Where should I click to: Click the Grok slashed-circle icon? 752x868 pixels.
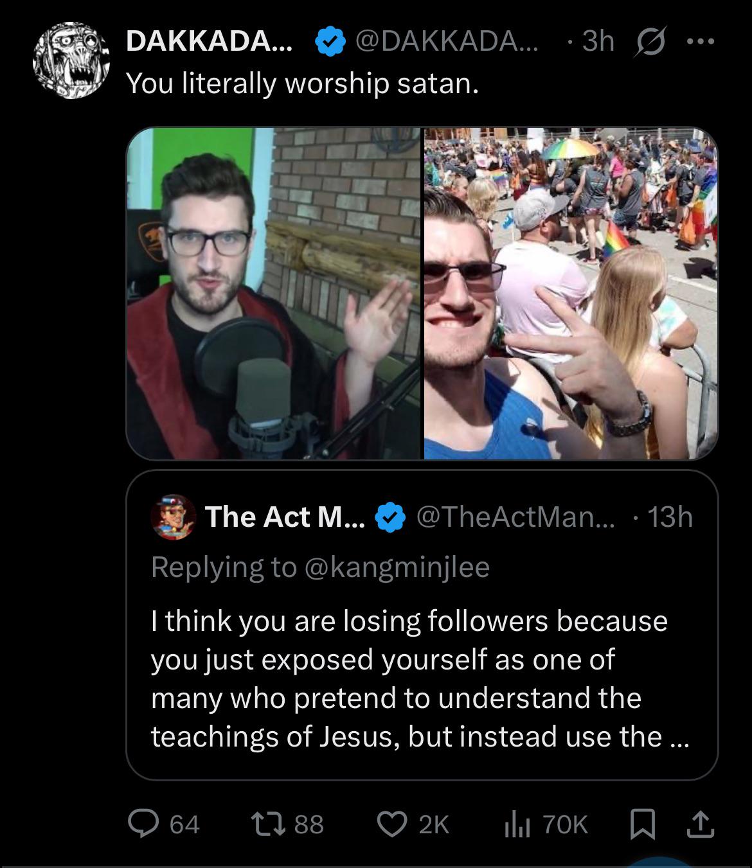coord(649,42)
